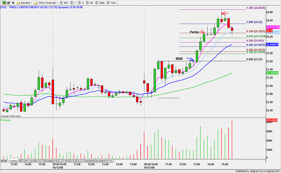The width and height of the screenshot is (281, 173).
Task: Click the red 419.668K volume marker
Action: [x=272, y=120]
